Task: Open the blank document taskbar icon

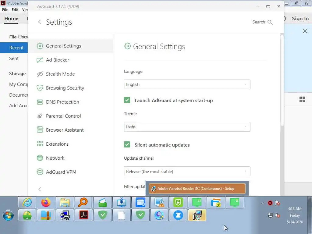Action: (122, 215)
